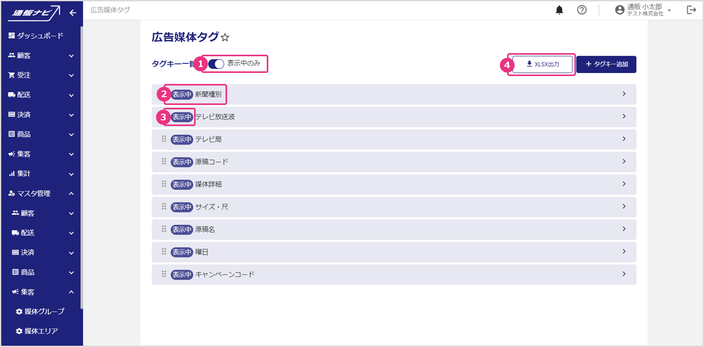Expand the 受注 sidebar menu
The height and width of the screenshot is (347, 704).
click(41, 75)
